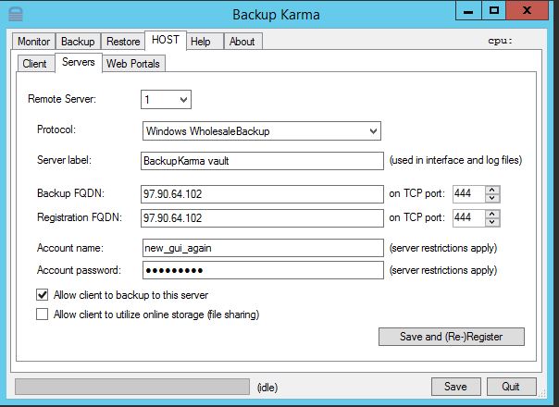Click the Server label input field
The image size is (559, 407).
(262, 161)
